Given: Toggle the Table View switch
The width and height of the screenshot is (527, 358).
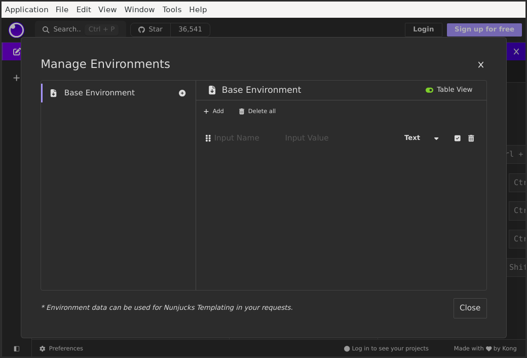Looking at the screenshot, I should tap(429, 90).
